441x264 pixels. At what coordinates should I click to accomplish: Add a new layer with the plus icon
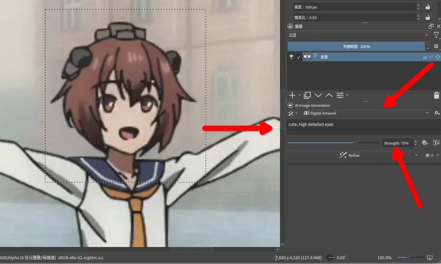tap(292, 95)
